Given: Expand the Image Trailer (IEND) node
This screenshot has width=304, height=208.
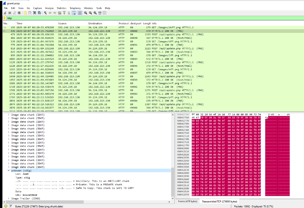Looking at the screenshot, I should [9, 198].
